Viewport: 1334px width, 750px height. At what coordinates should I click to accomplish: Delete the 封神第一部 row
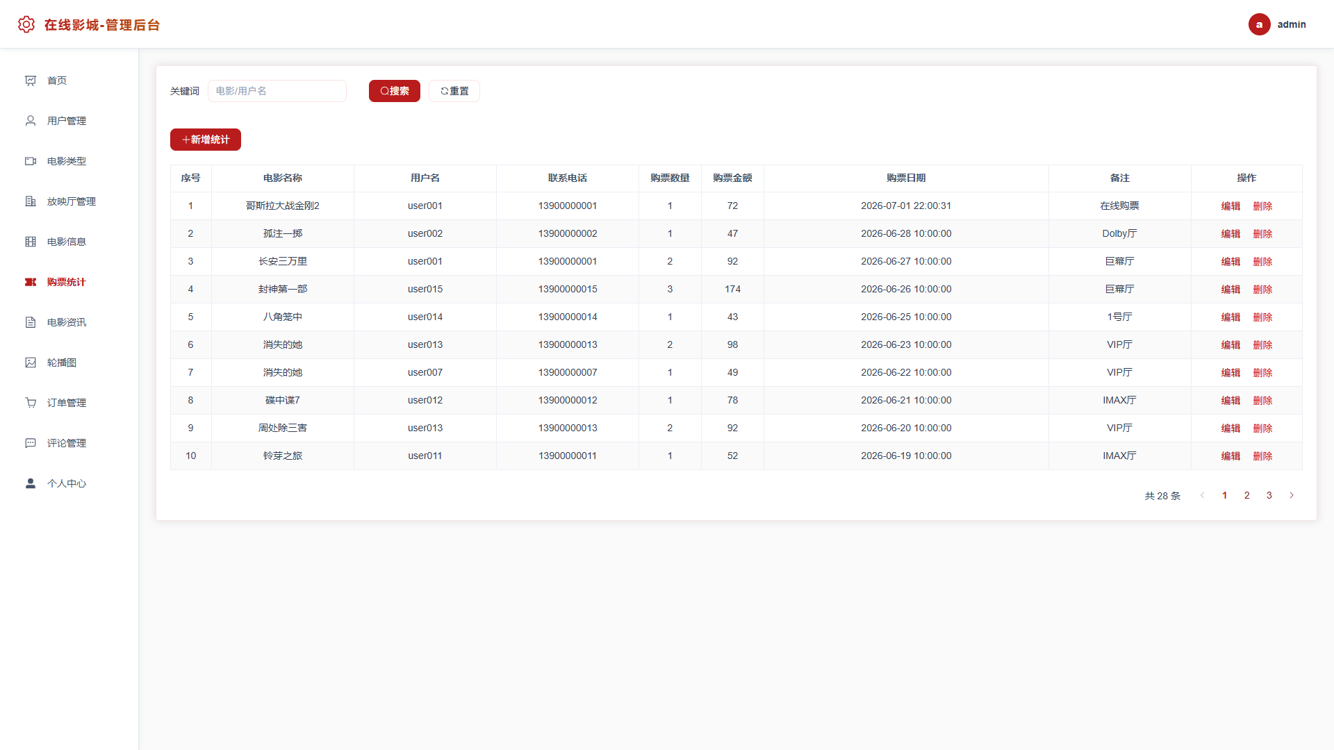point(1262,290)
